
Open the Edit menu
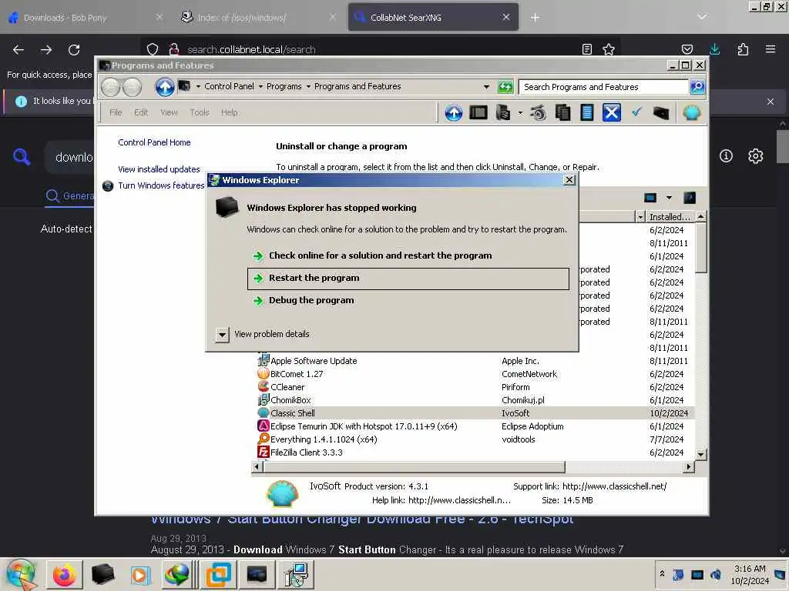(141, 112)
